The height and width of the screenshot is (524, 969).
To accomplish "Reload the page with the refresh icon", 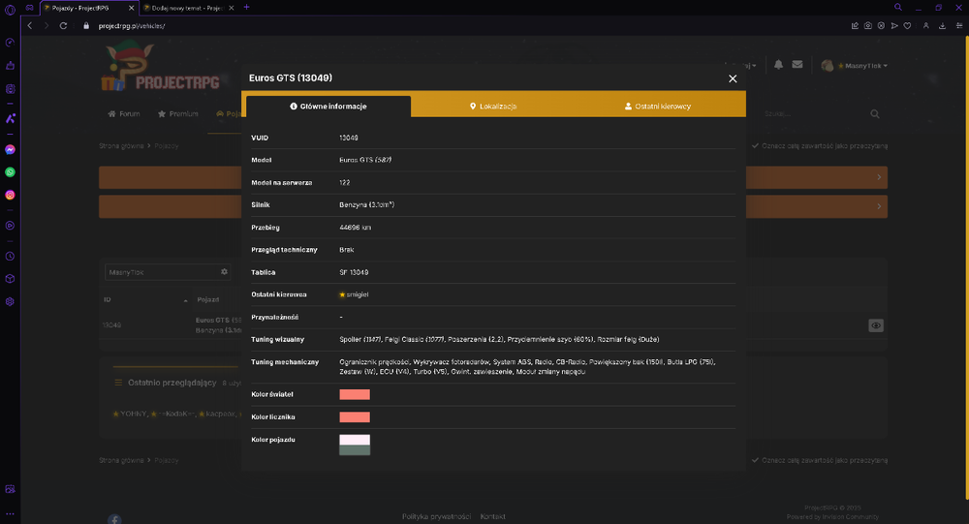I will pos(63,26).
